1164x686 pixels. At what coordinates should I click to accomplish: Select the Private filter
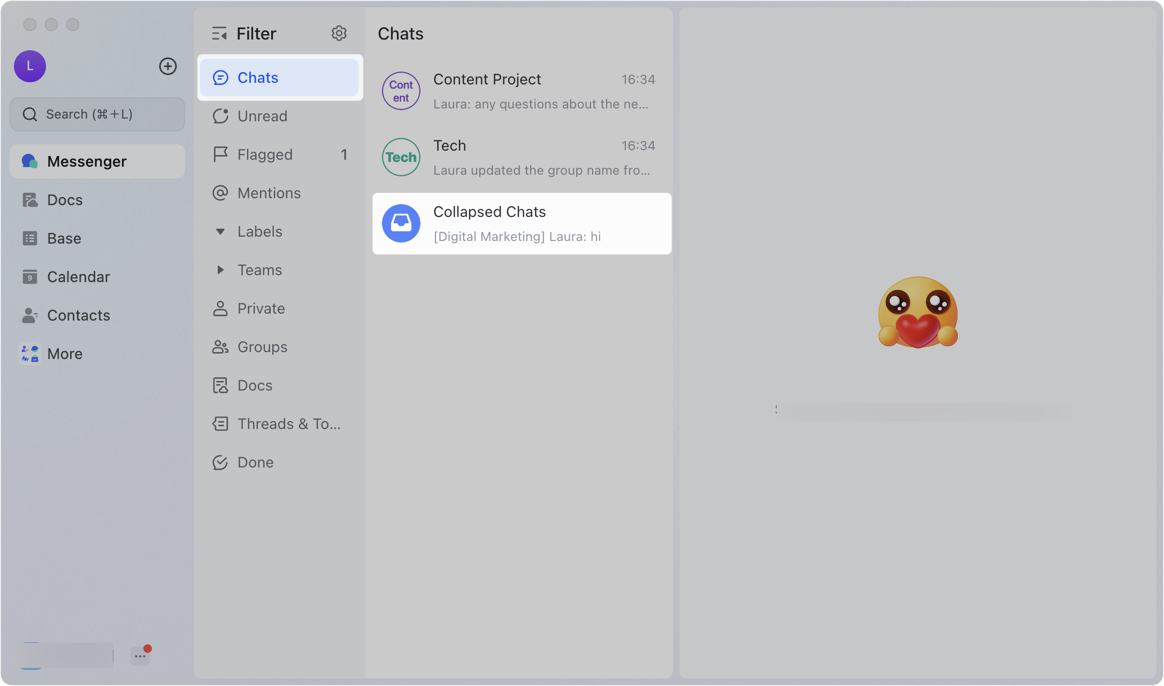click(279, 308)
